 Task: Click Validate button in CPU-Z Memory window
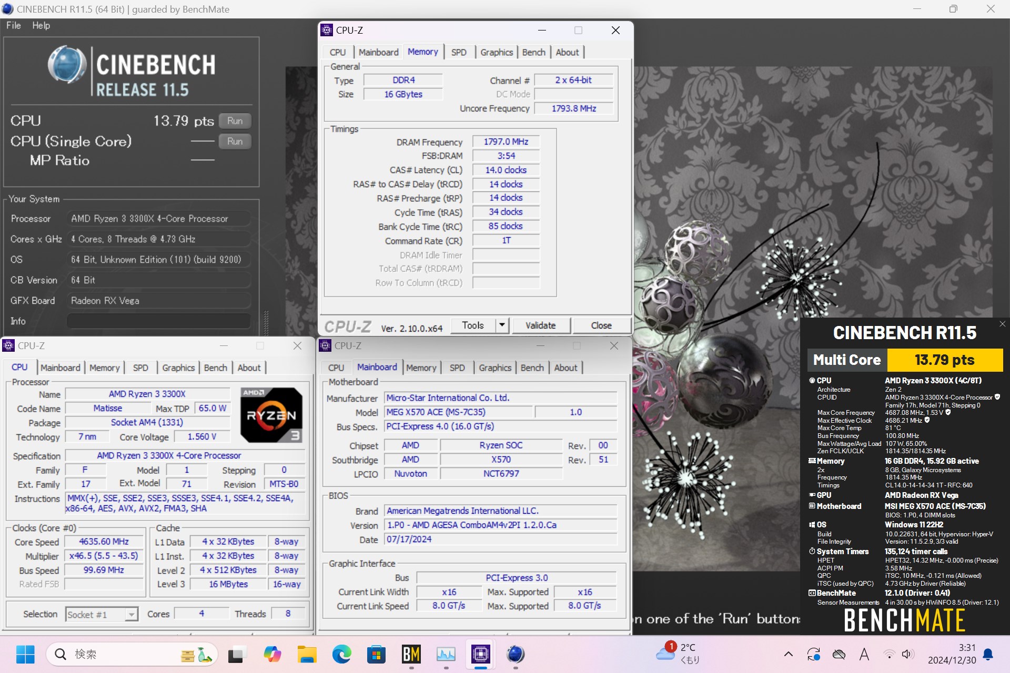[x=540, y=325]
